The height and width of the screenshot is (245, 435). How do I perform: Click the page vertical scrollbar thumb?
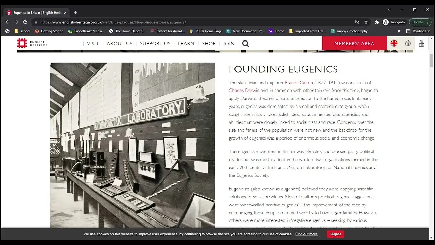[432, 61]
